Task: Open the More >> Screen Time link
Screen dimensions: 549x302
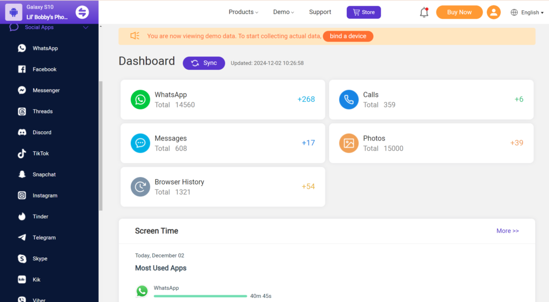Action: [x=507, y=231]
